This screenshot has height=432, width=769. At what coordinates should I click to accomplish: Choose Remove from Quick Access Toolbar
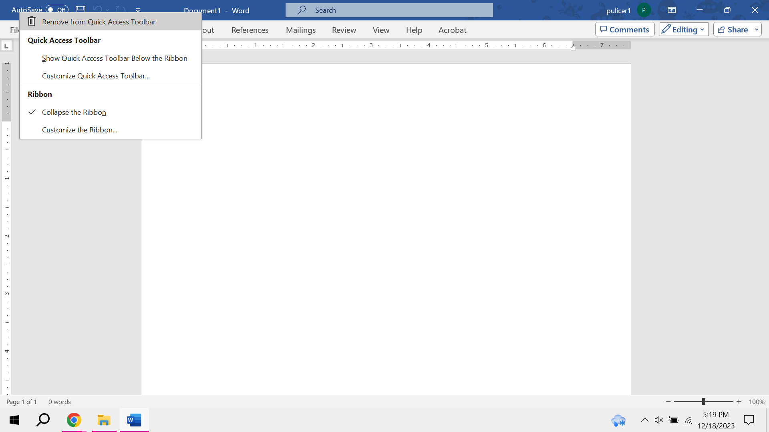point(99,22)
